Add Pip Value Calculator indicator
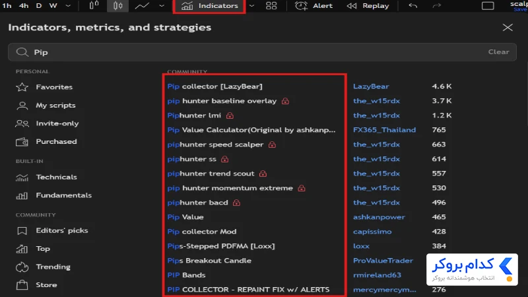This screenshot has height=297, width=528. [x=251, y=129]
